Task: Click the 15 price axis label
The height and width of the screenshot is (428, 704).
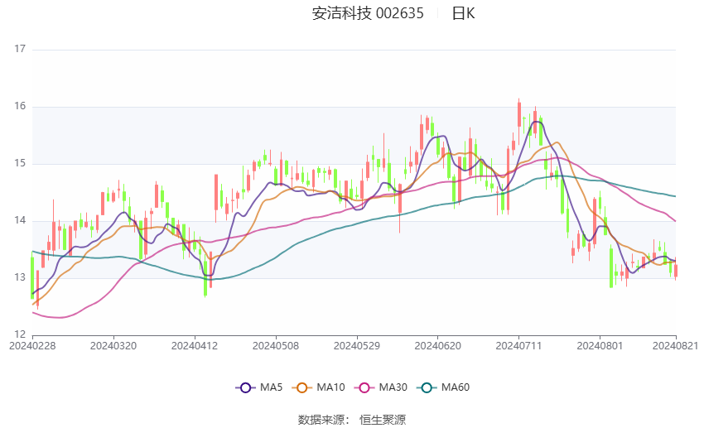Action: pos(20,163)
